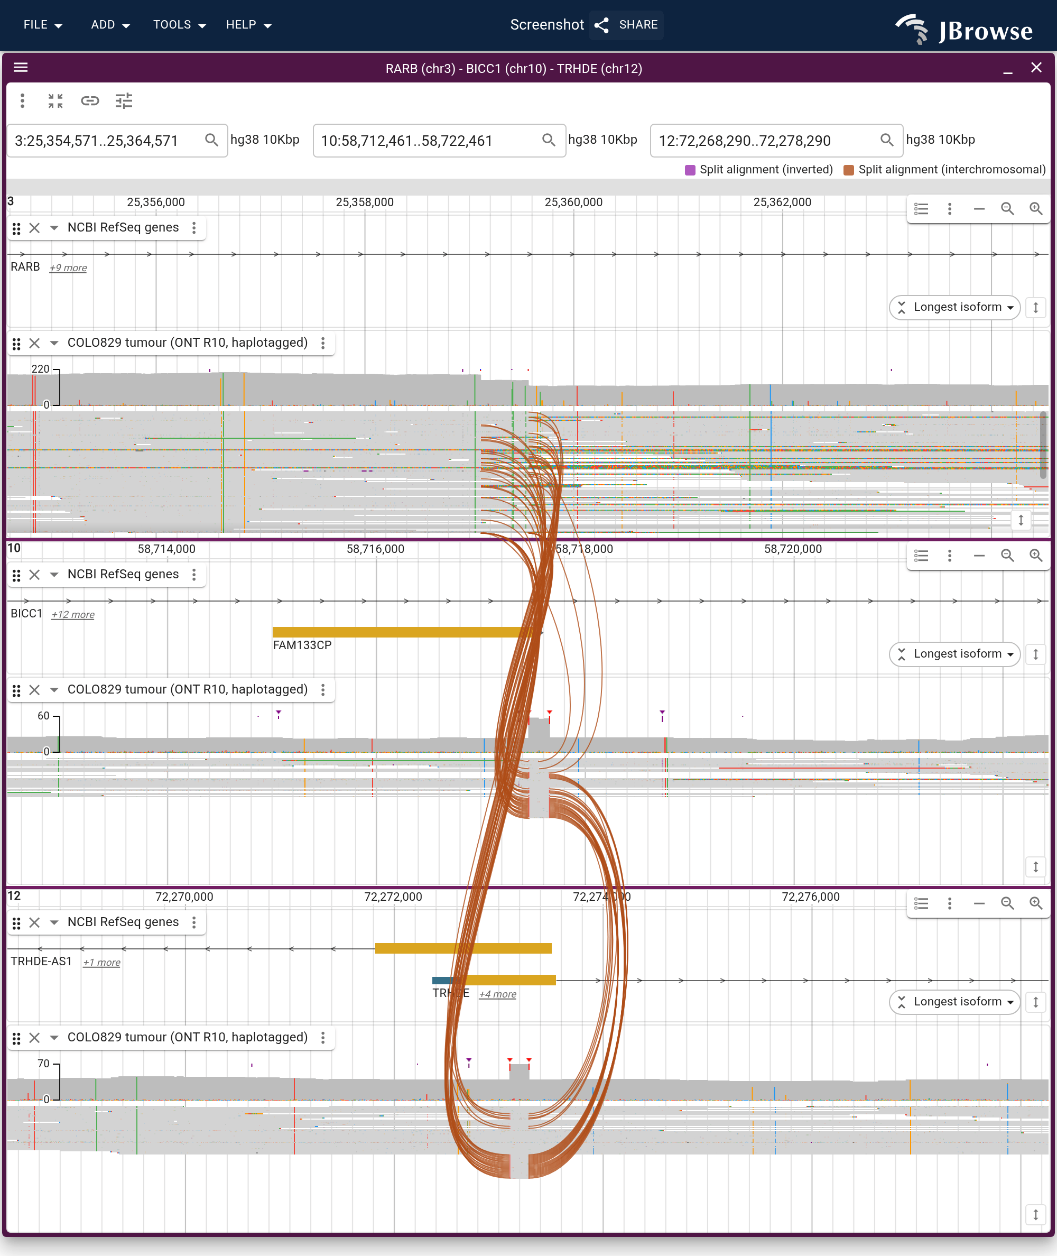Open the FILE menu

tap(42, 24)
